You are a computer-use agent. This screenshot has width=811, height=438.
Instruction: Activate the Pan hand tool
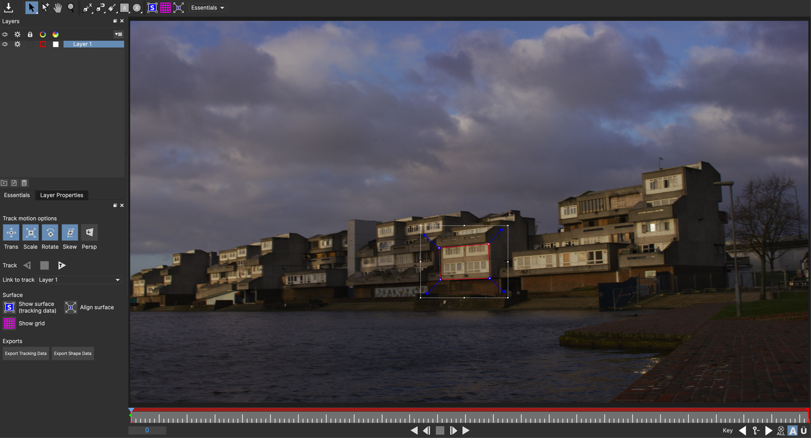pyautogui.click(x=58, y=7)
